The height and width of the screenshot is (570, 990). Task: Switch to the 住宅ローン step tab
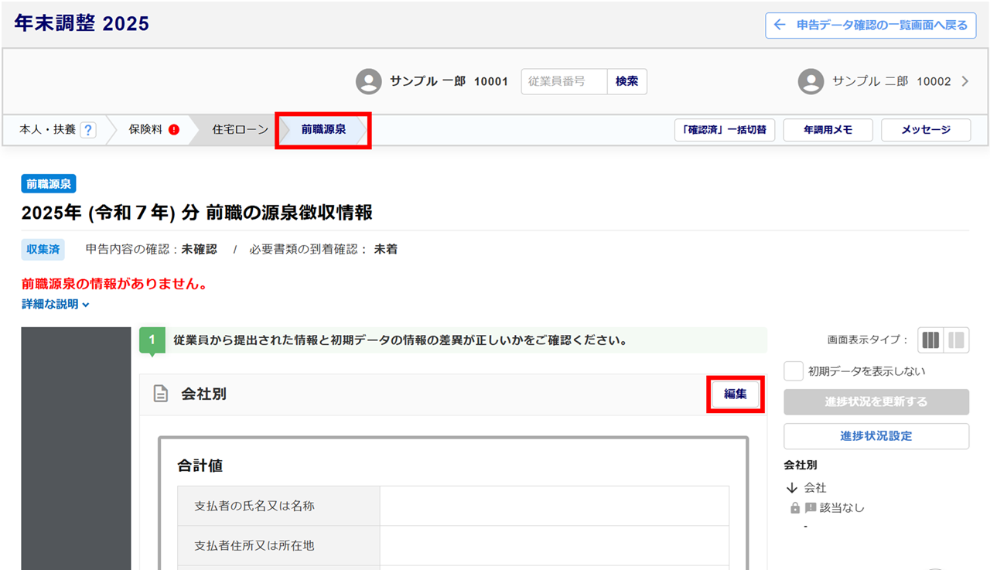tap(240, 130)
